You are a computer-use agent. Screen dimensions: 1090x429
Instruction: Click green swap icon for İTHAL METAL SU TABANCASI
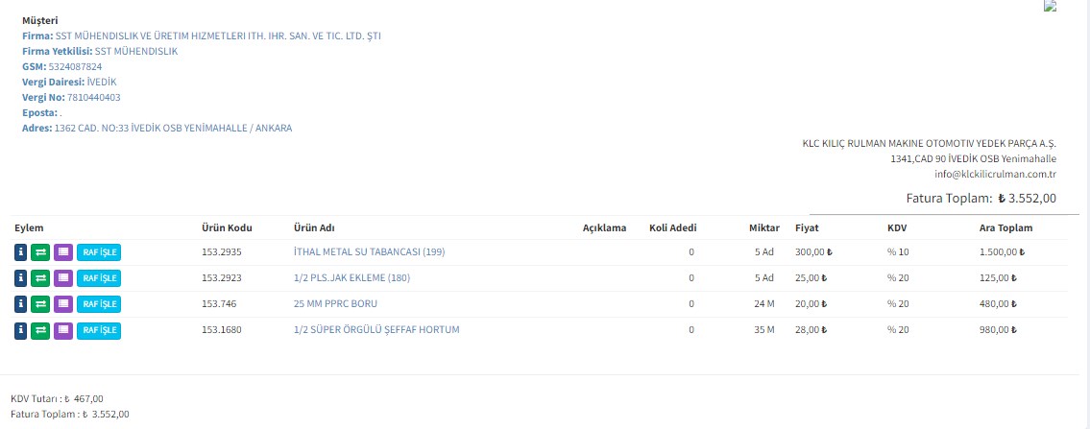pos(41,252)
